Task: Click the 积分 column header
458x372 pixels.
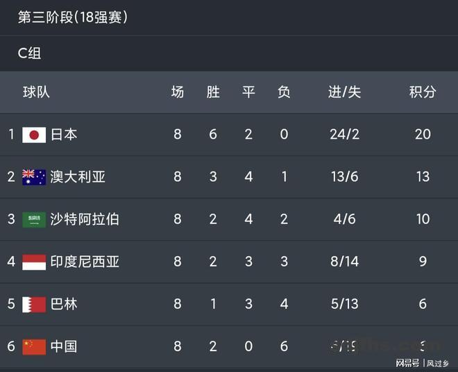Action: coord(423,92)
